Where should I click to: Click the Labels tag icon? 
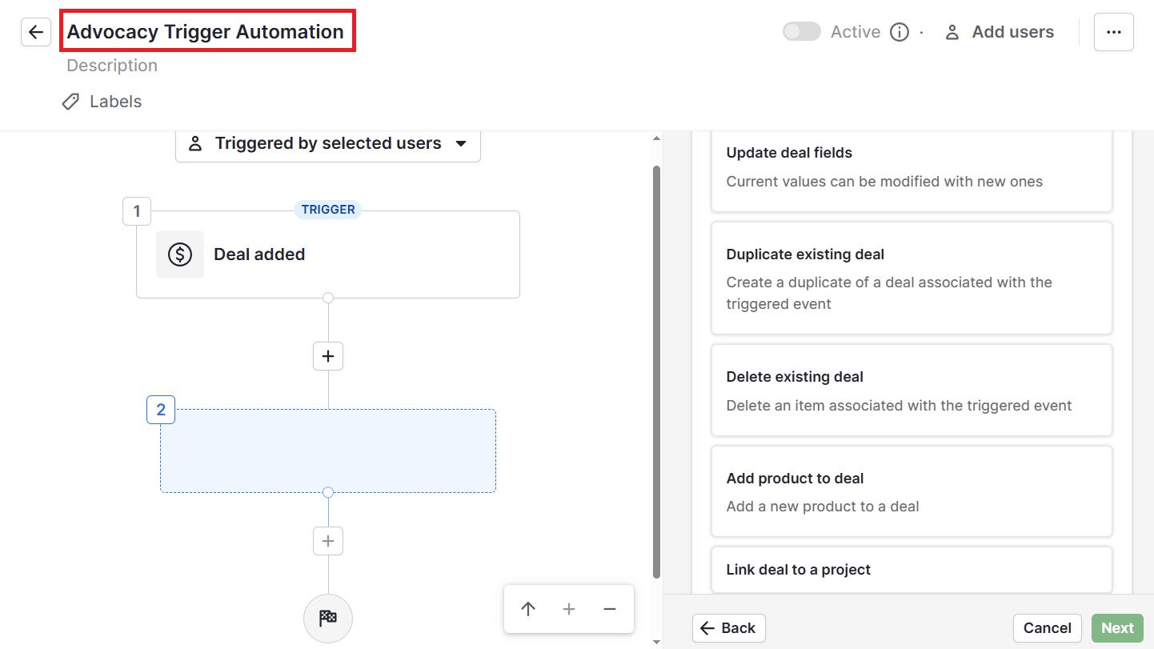click(x=70, y=101)
